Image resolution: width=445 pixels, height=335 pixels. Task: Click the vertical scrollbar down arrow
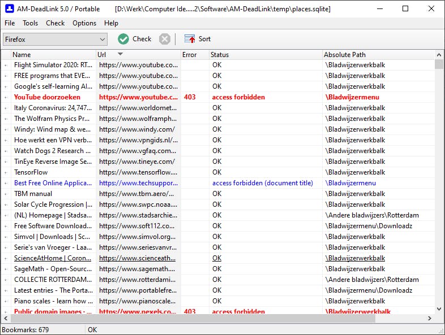pos(439,309)
